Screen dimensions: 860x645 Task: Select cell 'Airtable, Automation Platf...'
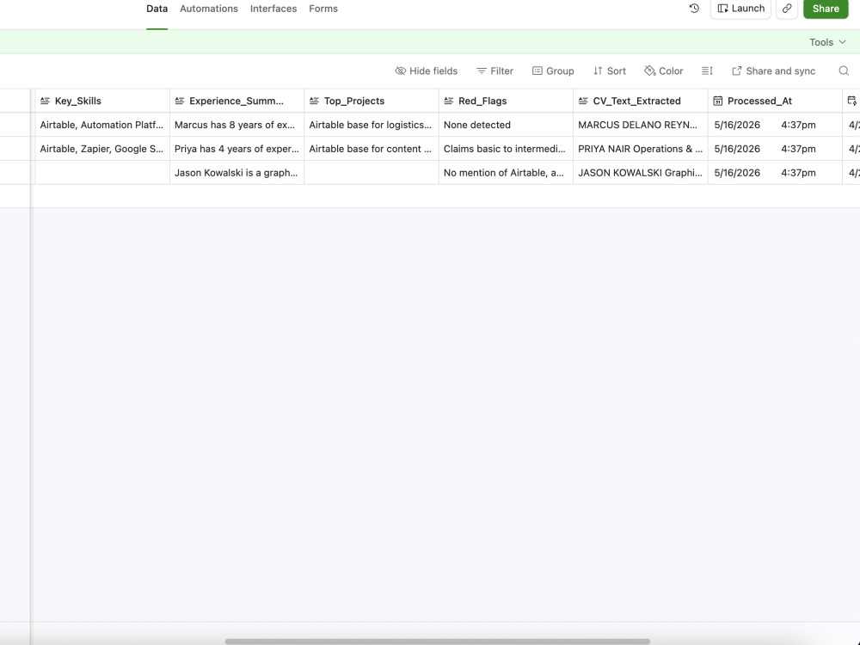(102, 125)
